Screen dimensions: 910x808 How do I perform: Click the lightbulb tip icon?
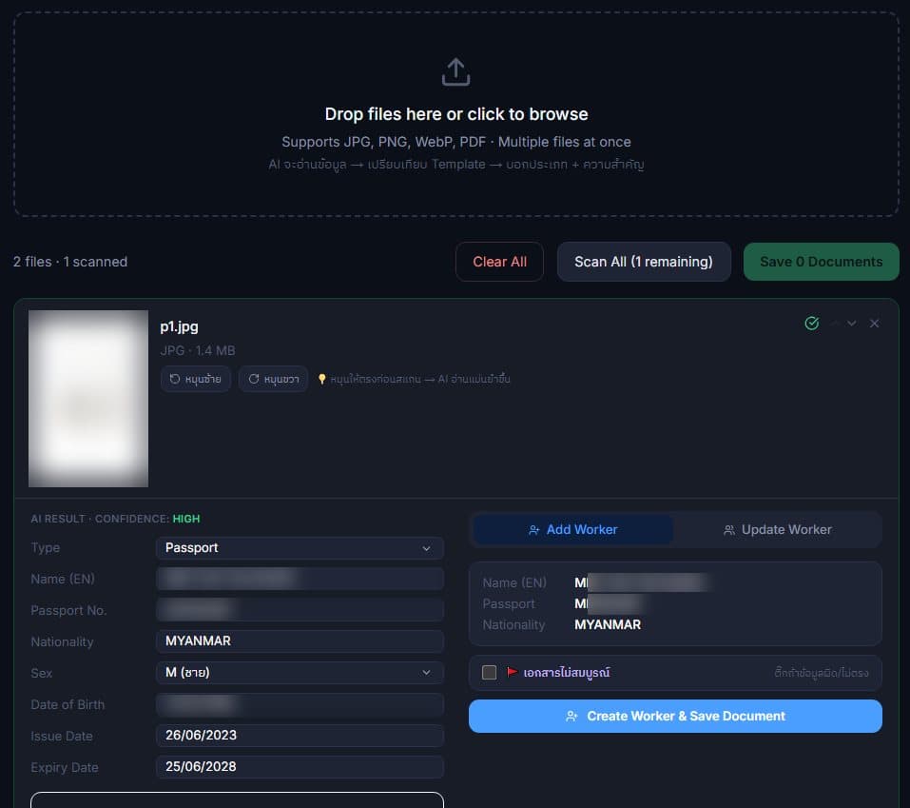(321, 379)
